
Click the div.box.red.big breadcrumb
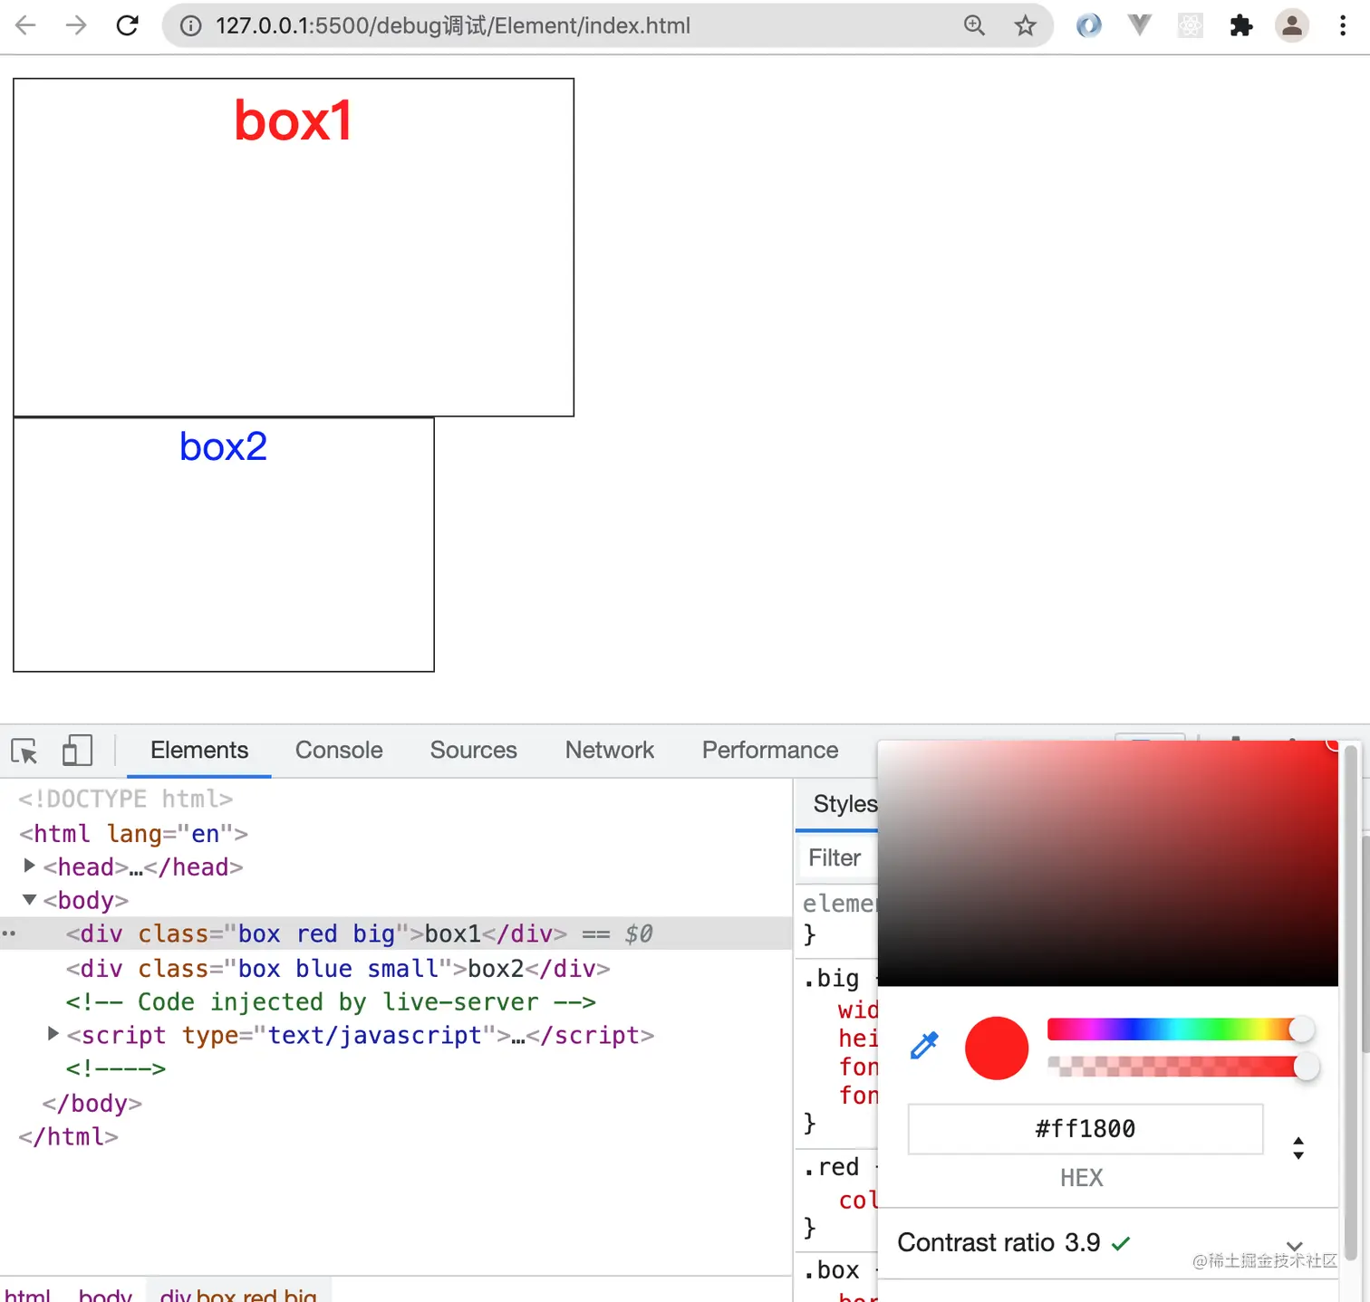point(238,1295)
